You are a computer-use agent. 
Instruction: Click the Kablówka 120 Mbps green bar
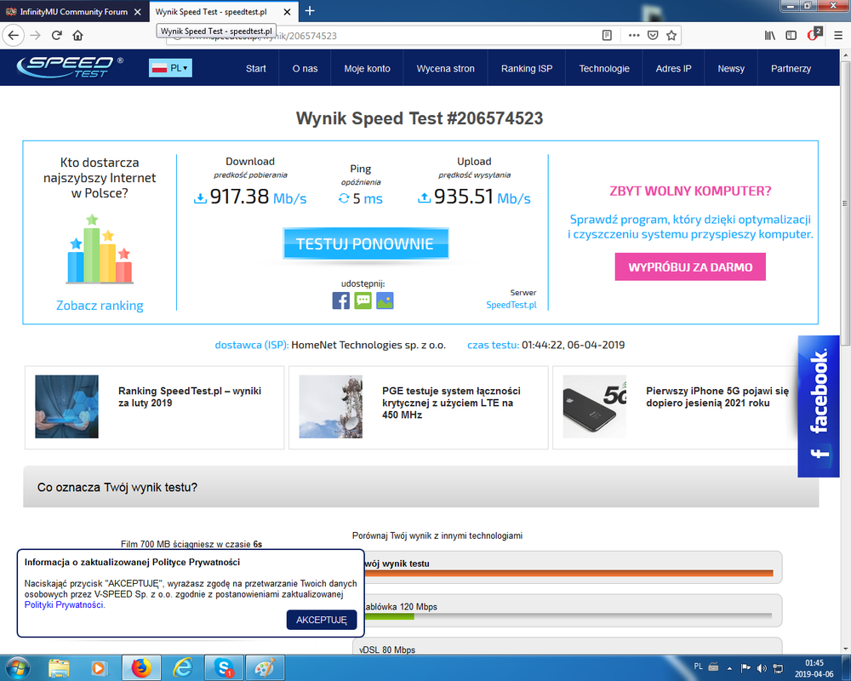pos(389,616)
